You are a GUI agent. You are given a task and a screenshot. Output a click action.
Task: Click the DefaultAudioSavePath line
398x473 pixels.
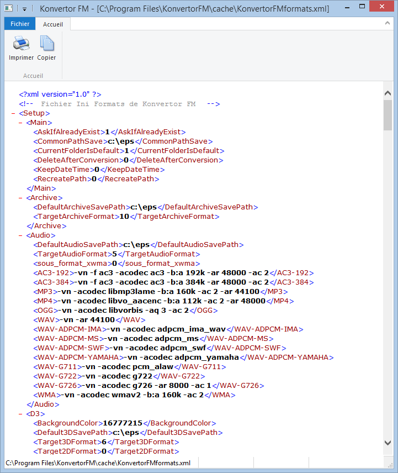click(x=139, y=245)
